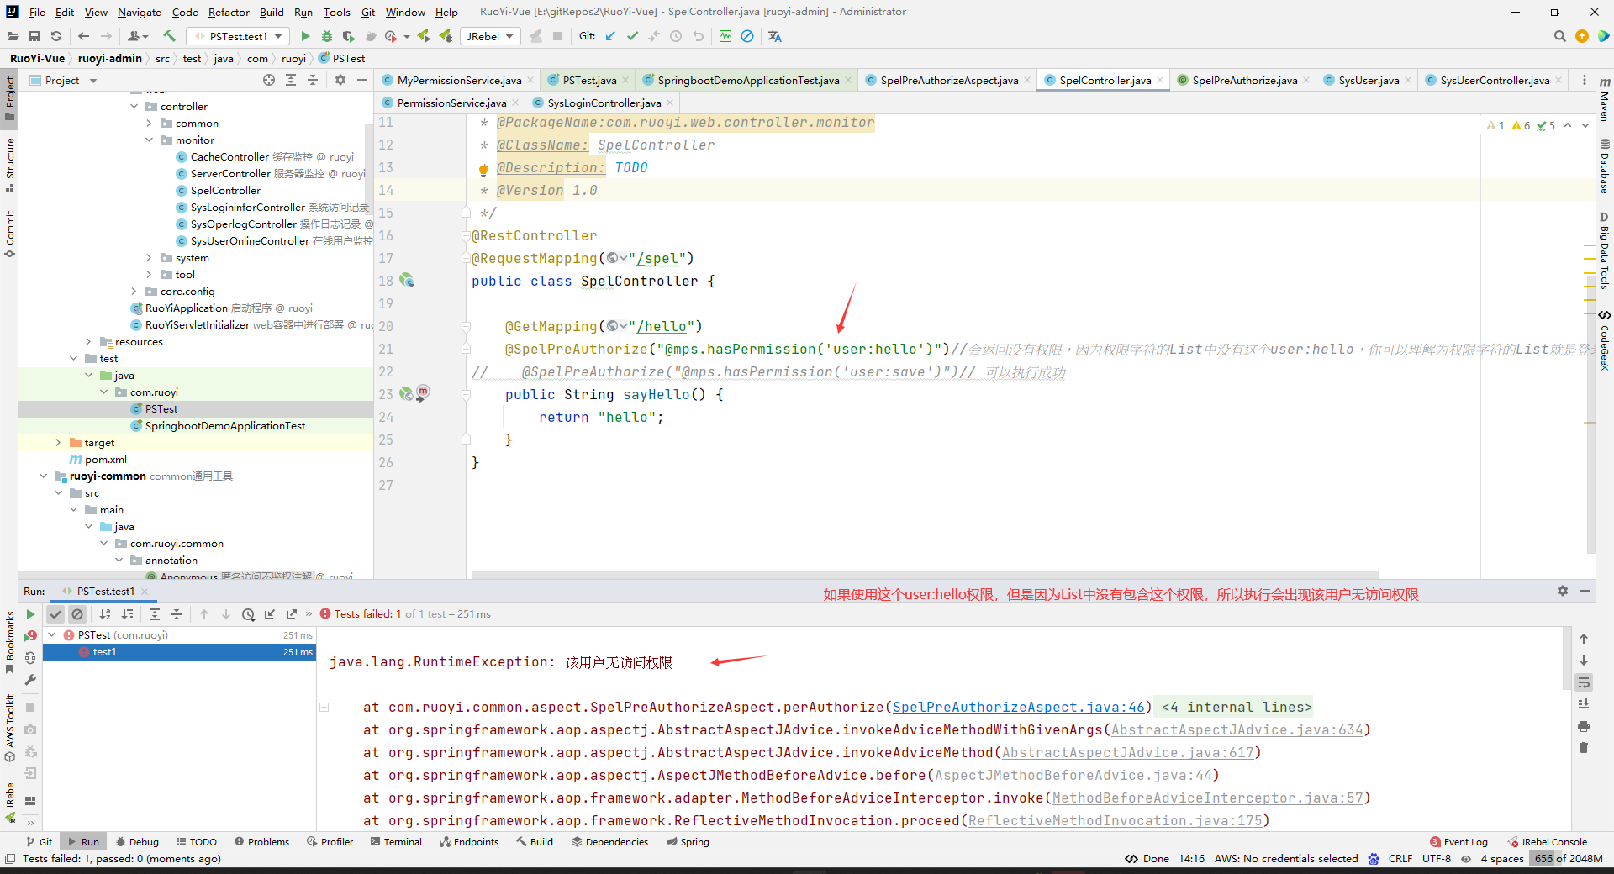This screenshot has height=874, width=1614.
Task: Export test results icon in Run panel
Action: [292, 614]
